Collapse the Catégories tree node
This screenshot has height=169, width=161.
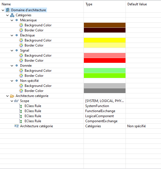click(x=8, y=15)
